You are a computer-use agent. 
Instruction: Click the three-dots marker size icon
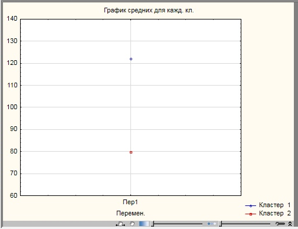(212, 224)
